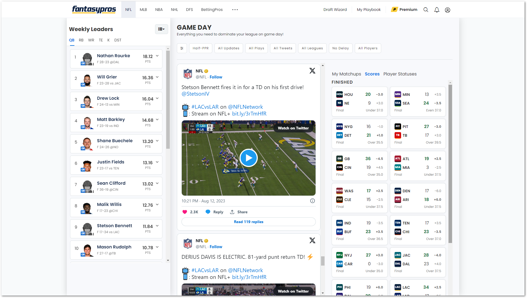This screenshot has height=298, width=527.
Task: Like the Stetson Bennett tweet heart
Action: tap(185, 212)
